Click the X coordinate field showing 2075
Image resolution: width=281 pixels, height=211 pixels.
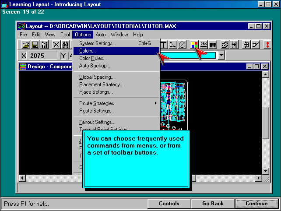[42, 56]
